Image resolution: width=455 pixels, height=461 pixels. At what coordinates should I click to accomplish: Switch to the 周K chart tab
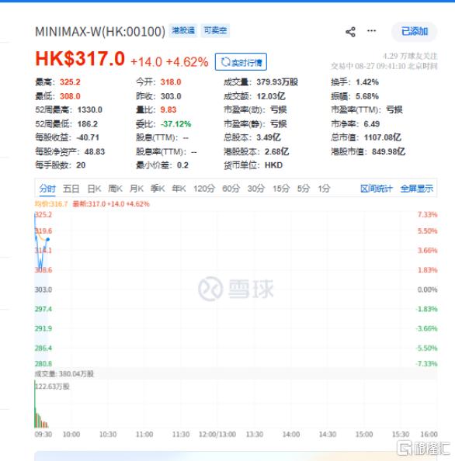tap(115, 189)
